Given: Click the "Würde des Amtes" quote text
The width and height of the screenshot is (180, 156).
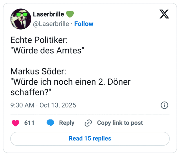Looking at the screenshot, I should [47, 50].
